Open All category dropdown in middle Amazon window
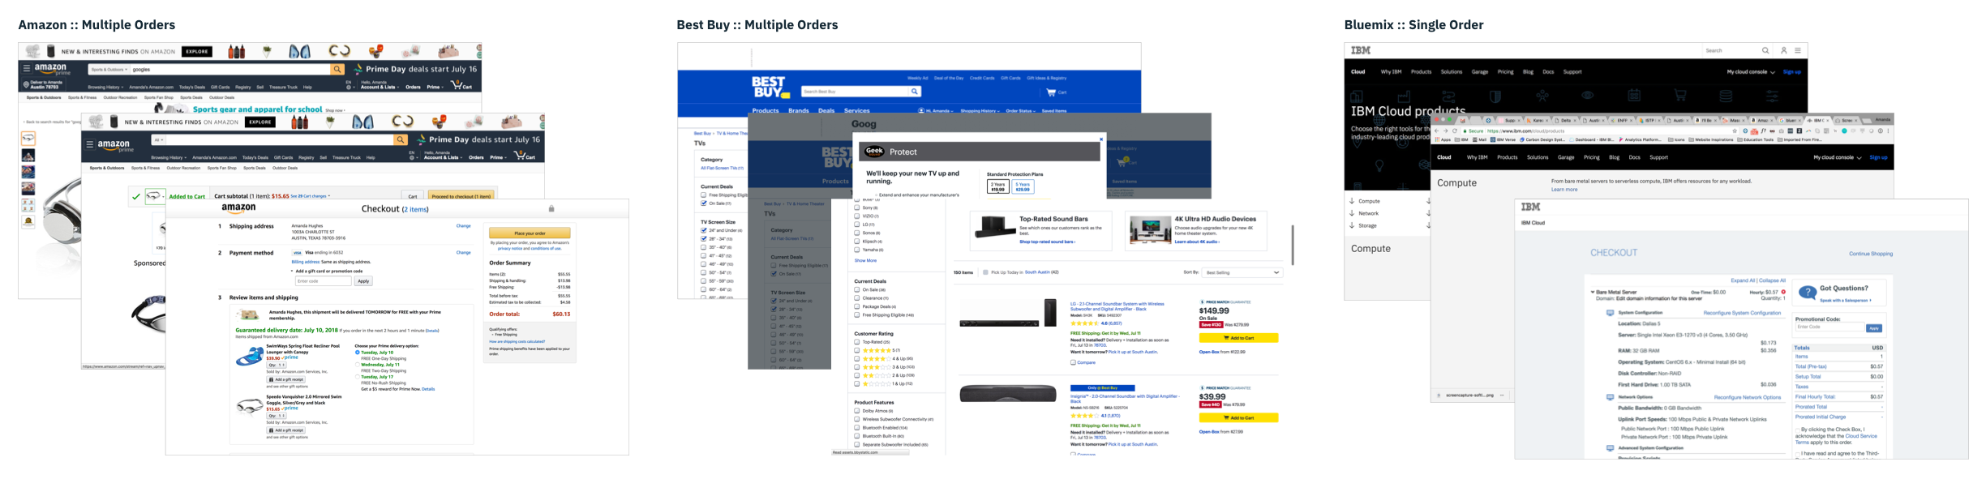This screenshot has width=1986, height=479. pyautogui.click(x=159, y=140)
